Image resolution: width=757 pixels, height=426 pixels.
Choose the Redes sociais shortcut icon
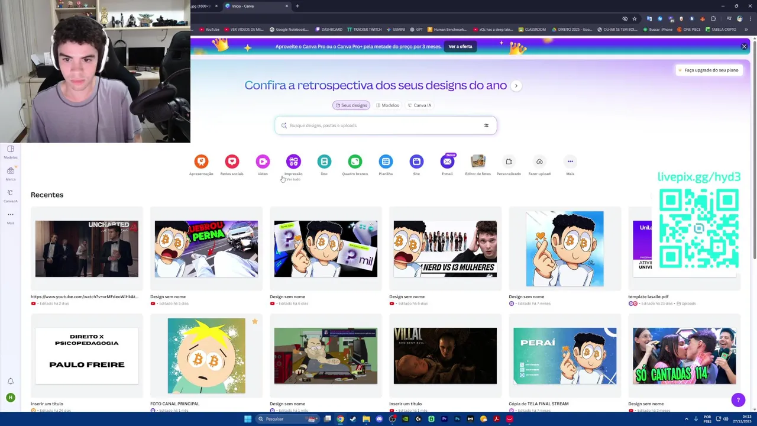click(232, 161)
